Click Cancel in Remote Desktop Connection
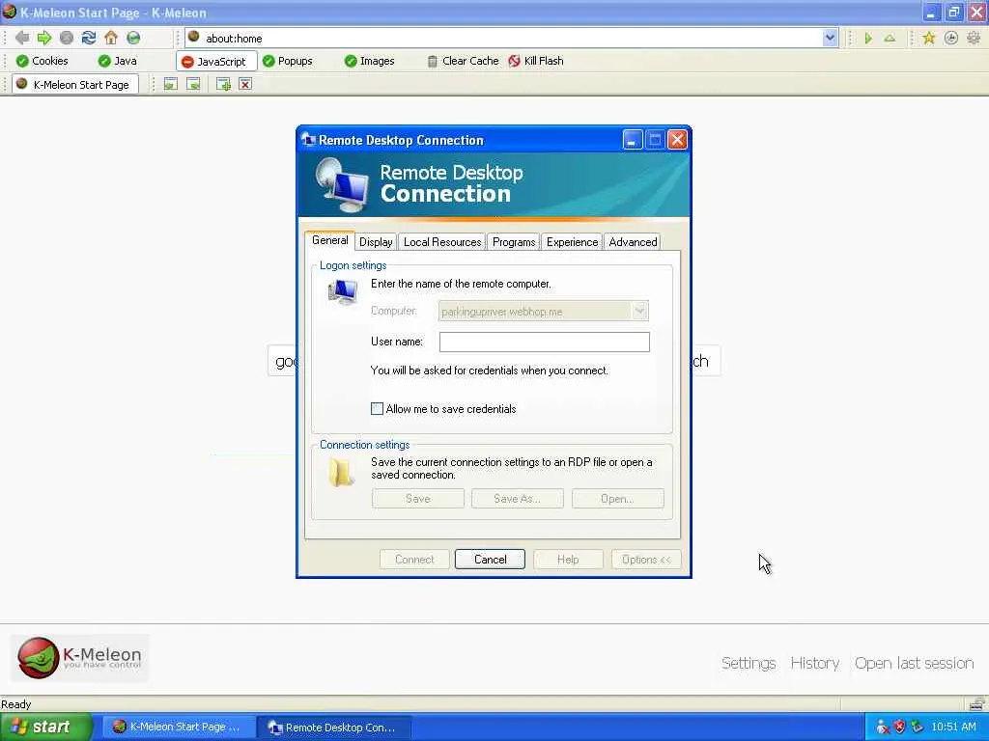Viewport: 989px width, 741px height. pos(490,560)
